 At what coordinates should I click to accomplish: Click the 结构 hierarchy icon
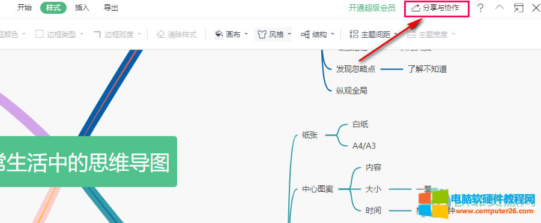click(x=305, y=34)
